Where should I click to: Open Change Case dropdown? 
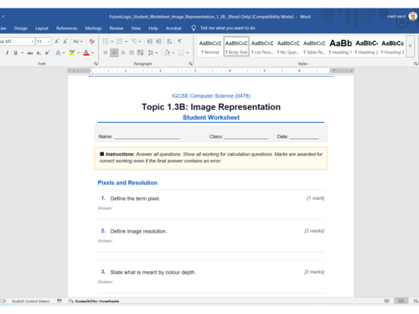78,42
